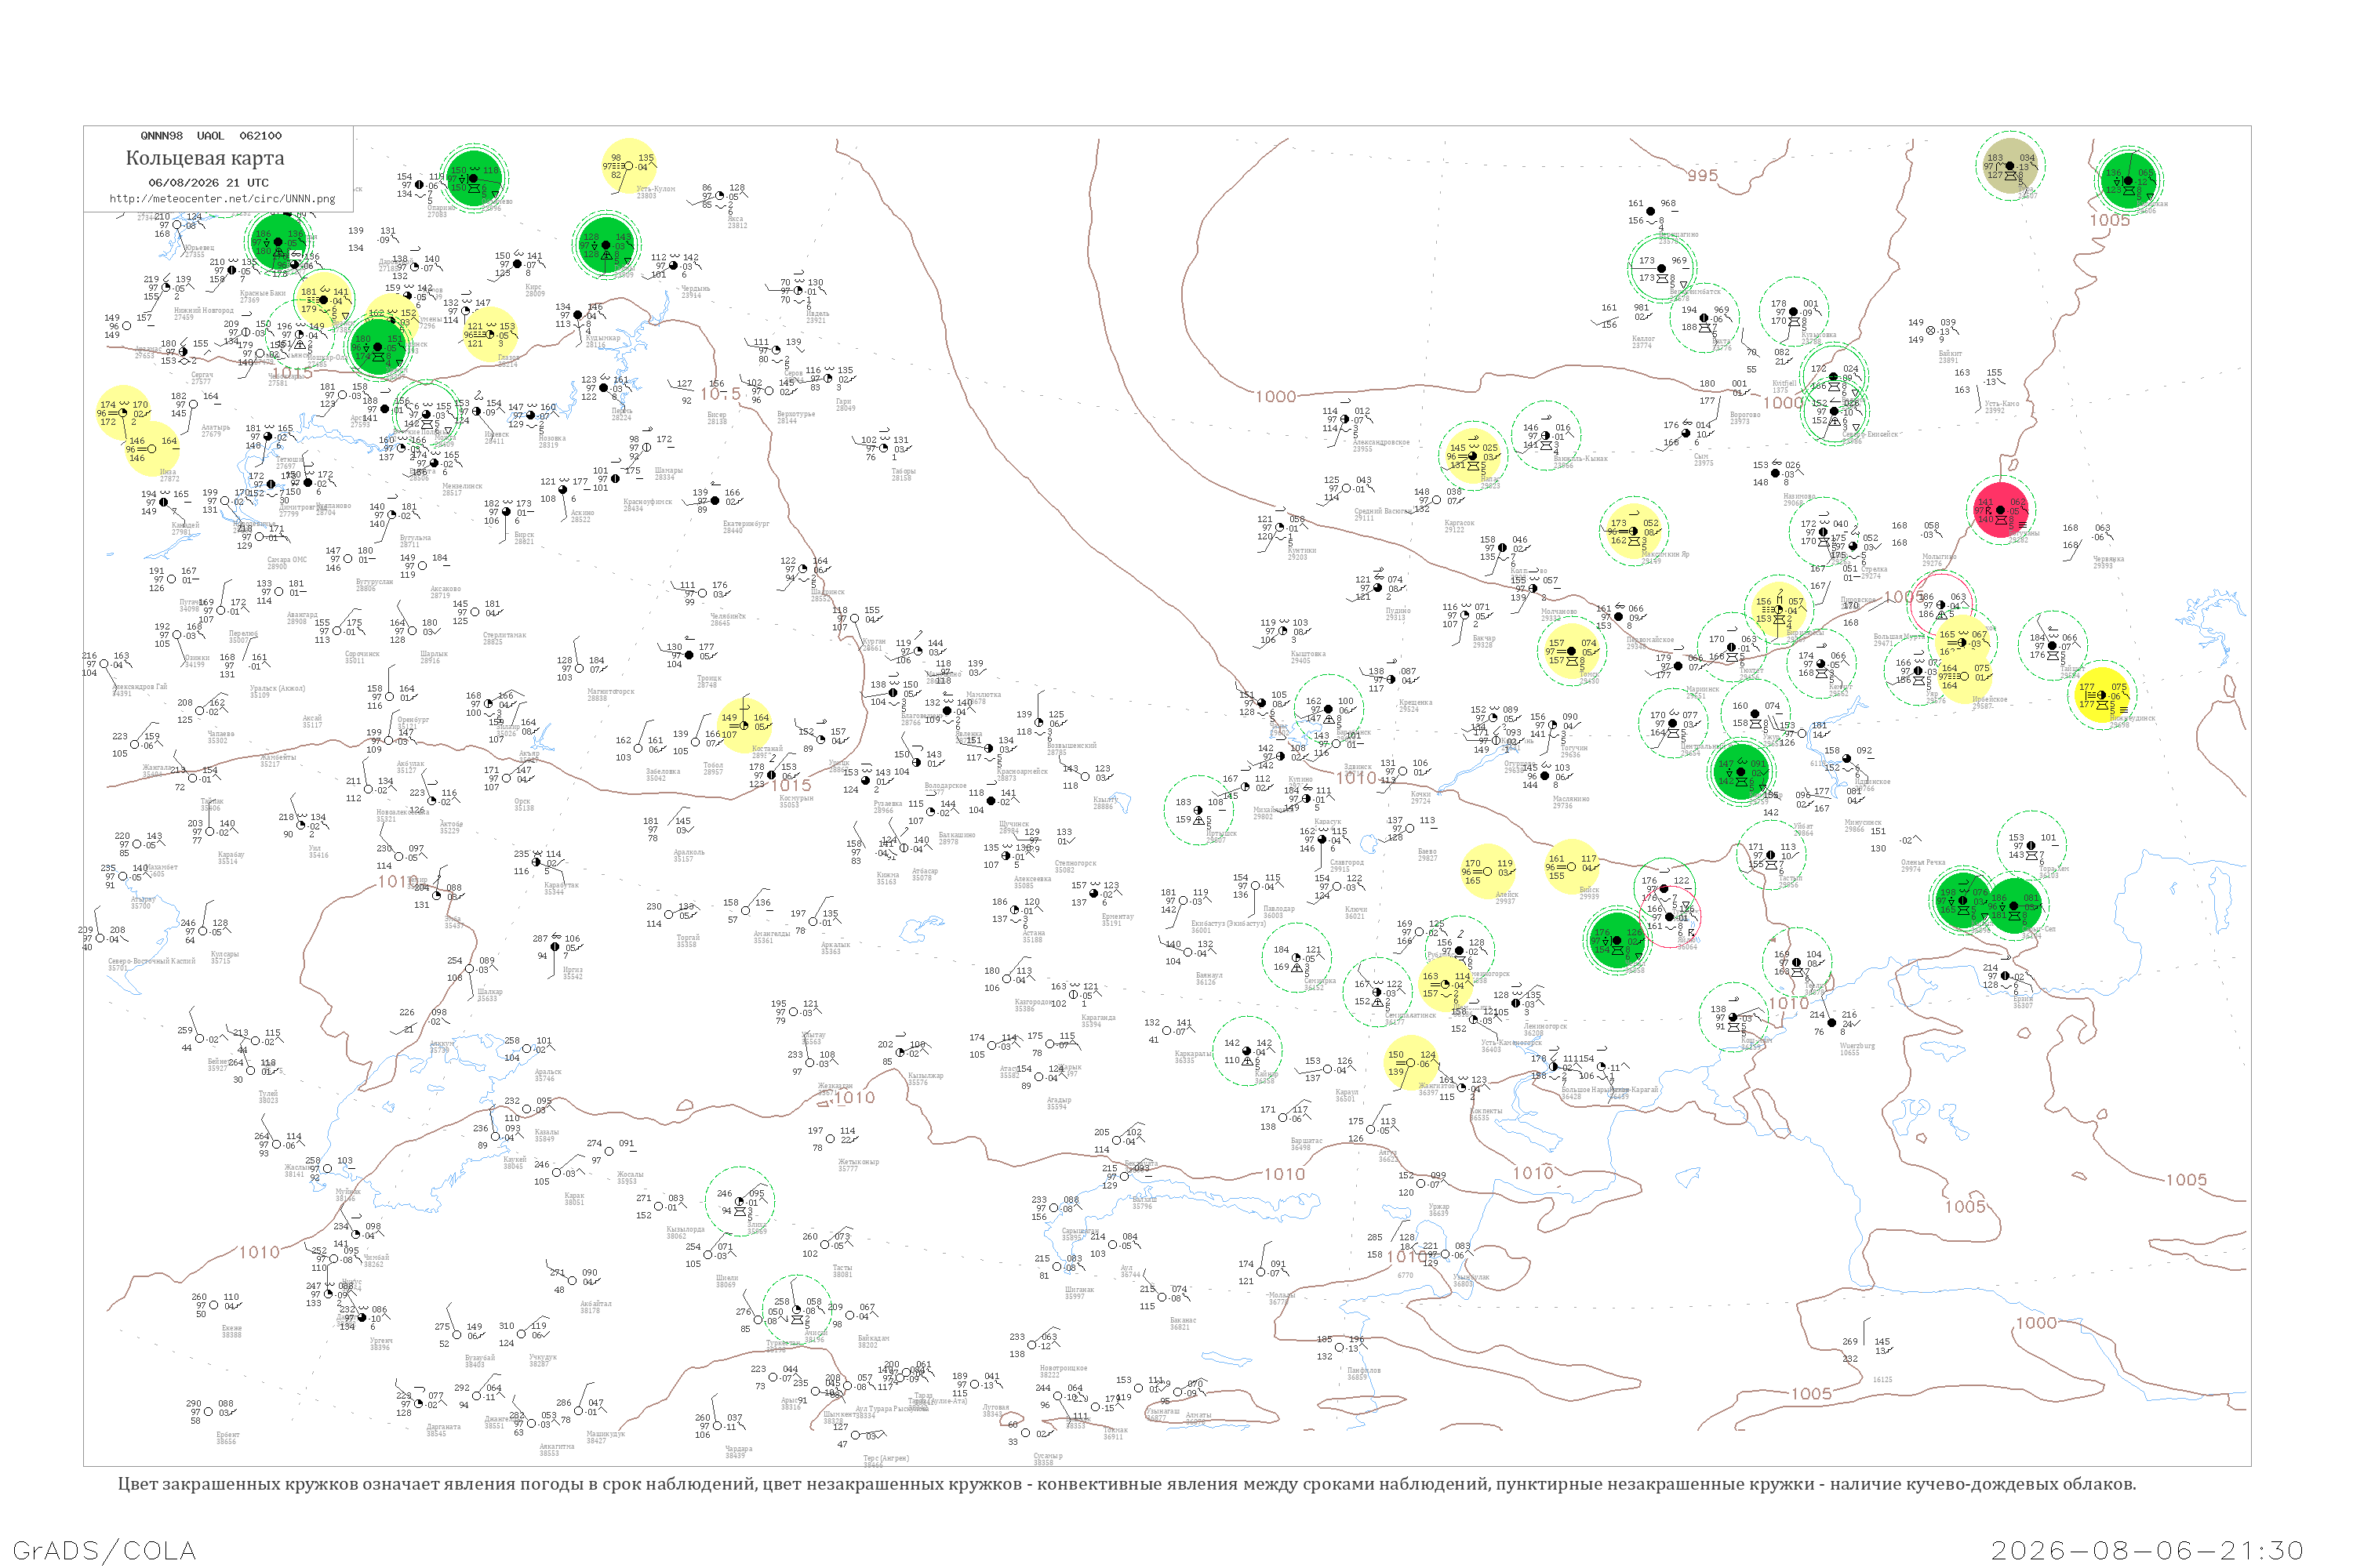Click the GrADS/COLA footer label
This screenshot has height=1568, width=2353.
coord(104,1551)
